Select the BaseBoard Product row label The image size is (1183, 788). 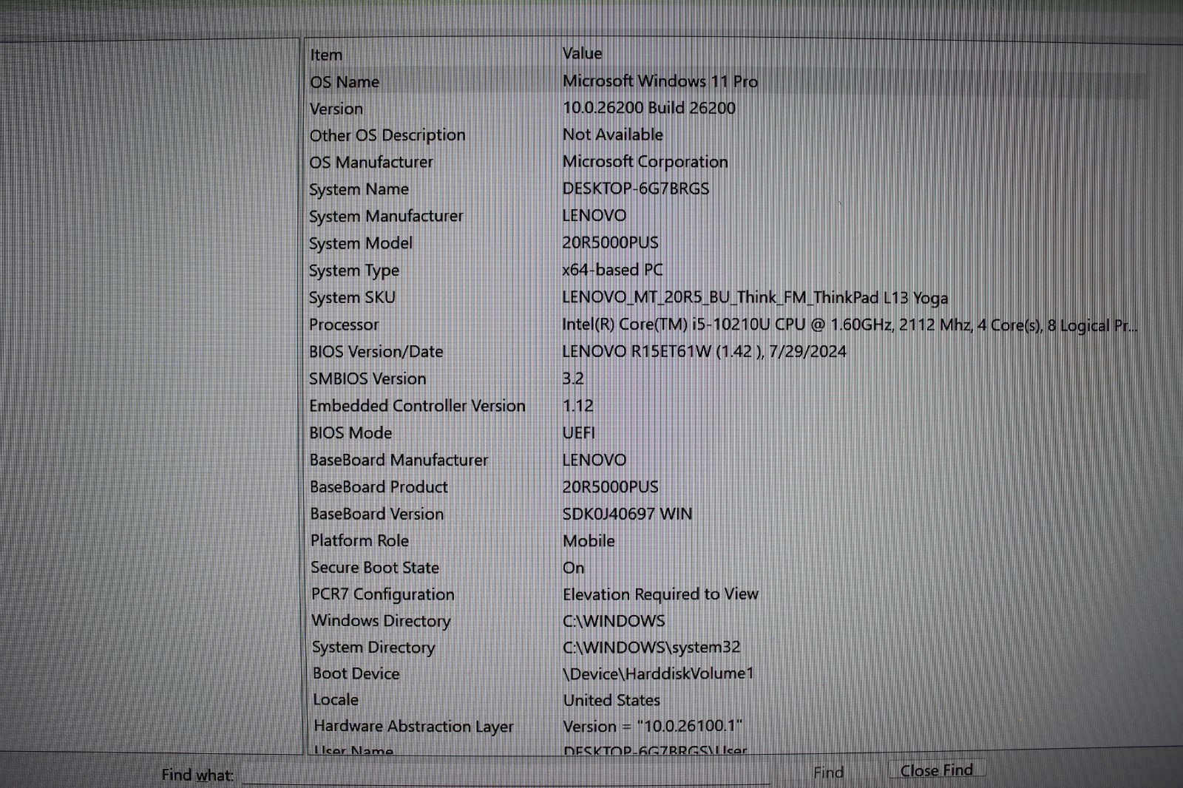tap(379, 487)
